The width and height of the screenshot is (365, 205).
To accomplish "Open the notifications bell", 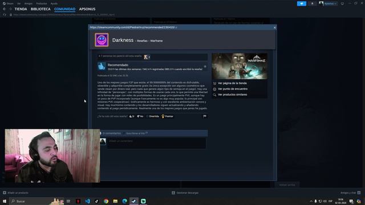I will (312, 3).
